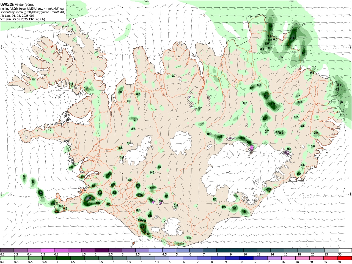352x264 pixels.
Task: Click rain legend swatch between 8 and 9
Action: coord(218,258)
